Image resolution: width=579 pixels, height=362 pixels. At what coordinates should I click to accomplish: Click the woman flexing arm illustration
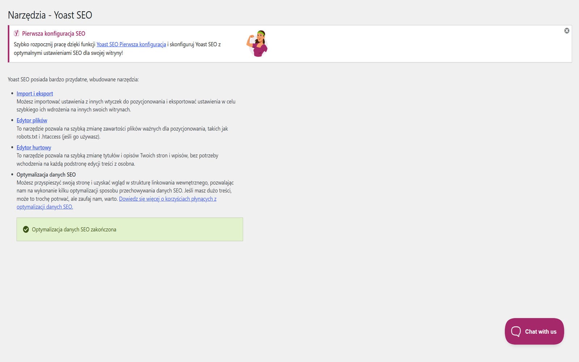click(257, 43)
